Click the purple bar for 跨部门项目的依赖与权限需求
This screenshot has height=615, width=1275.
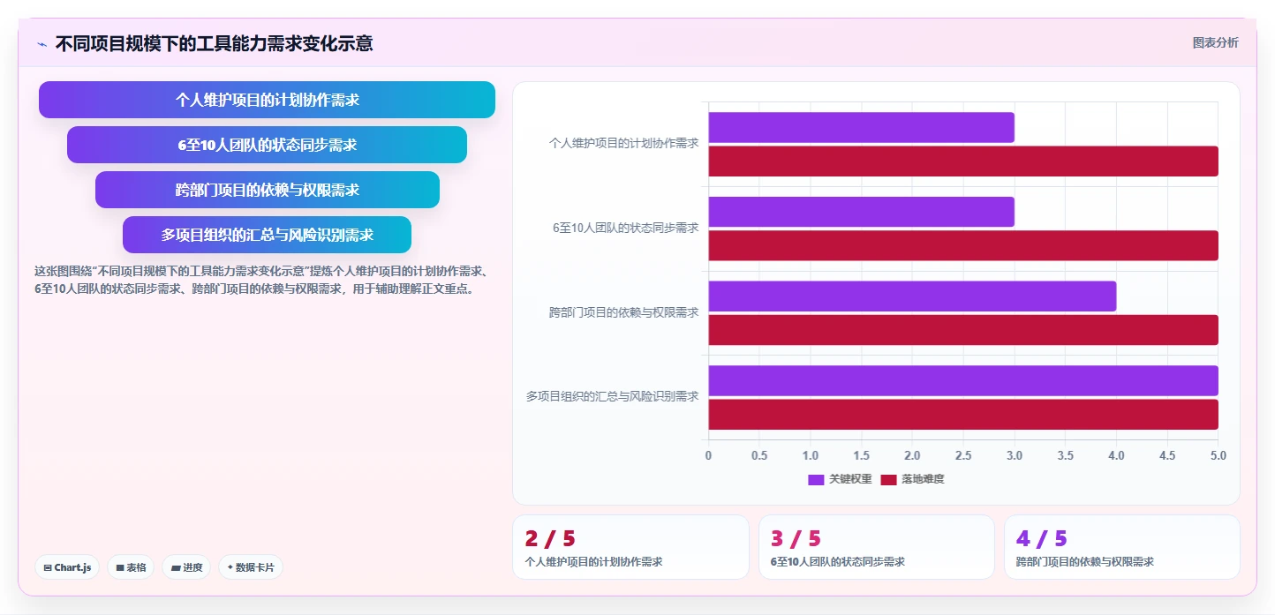pos(912,296)
